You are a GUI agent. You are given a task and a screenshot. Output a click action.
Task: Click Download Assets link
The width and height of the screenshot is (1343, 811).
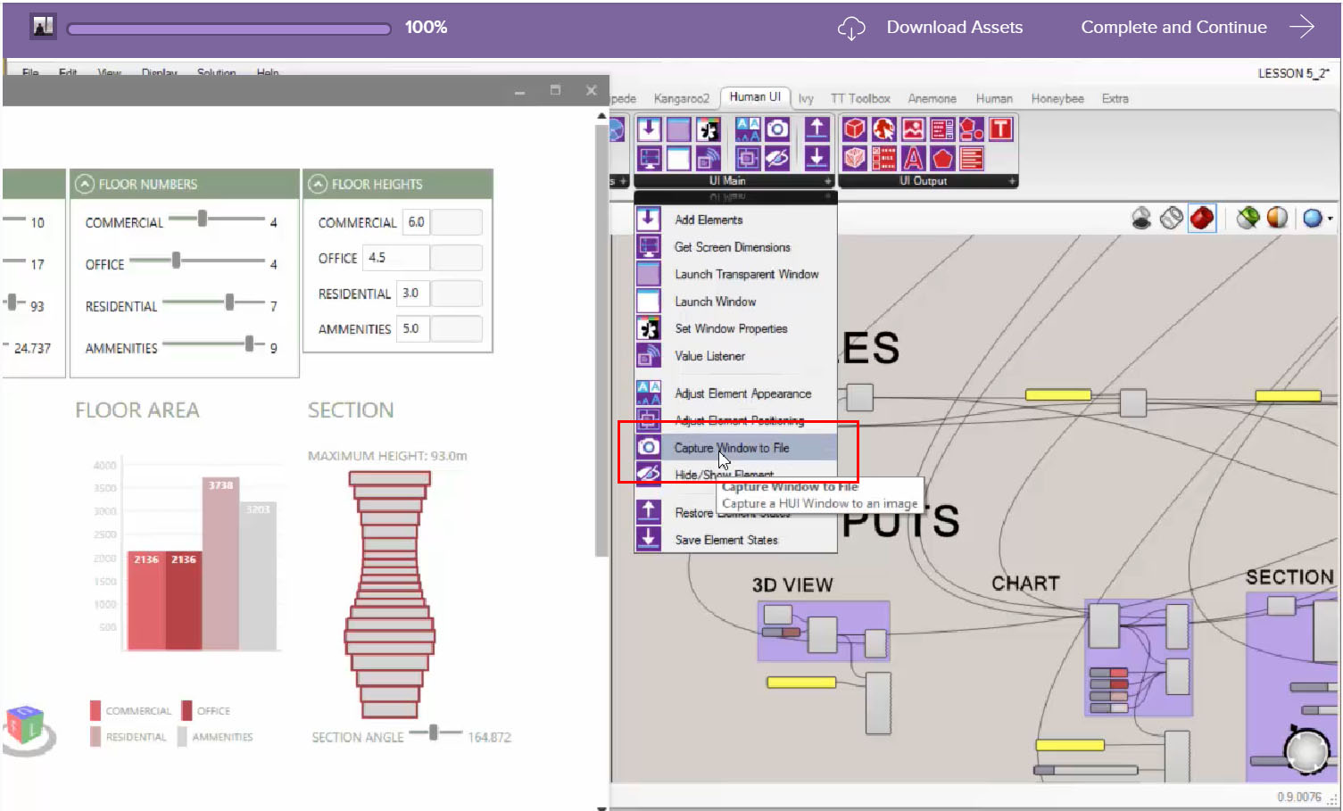click(954, 27)
